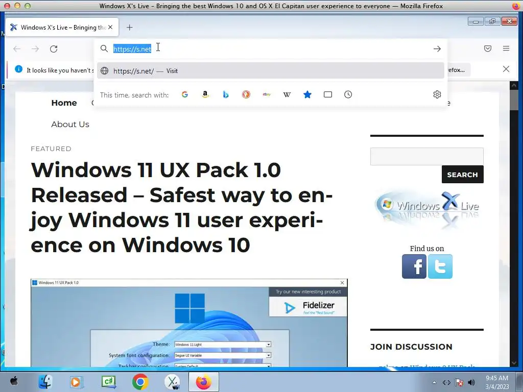Open a new tab with plus button
The image size is (523, 392).
(x=130, y=28)
